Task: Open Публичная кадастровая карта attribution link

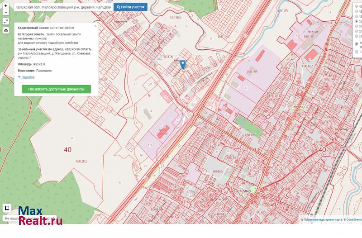Action: tap(322, 220)
